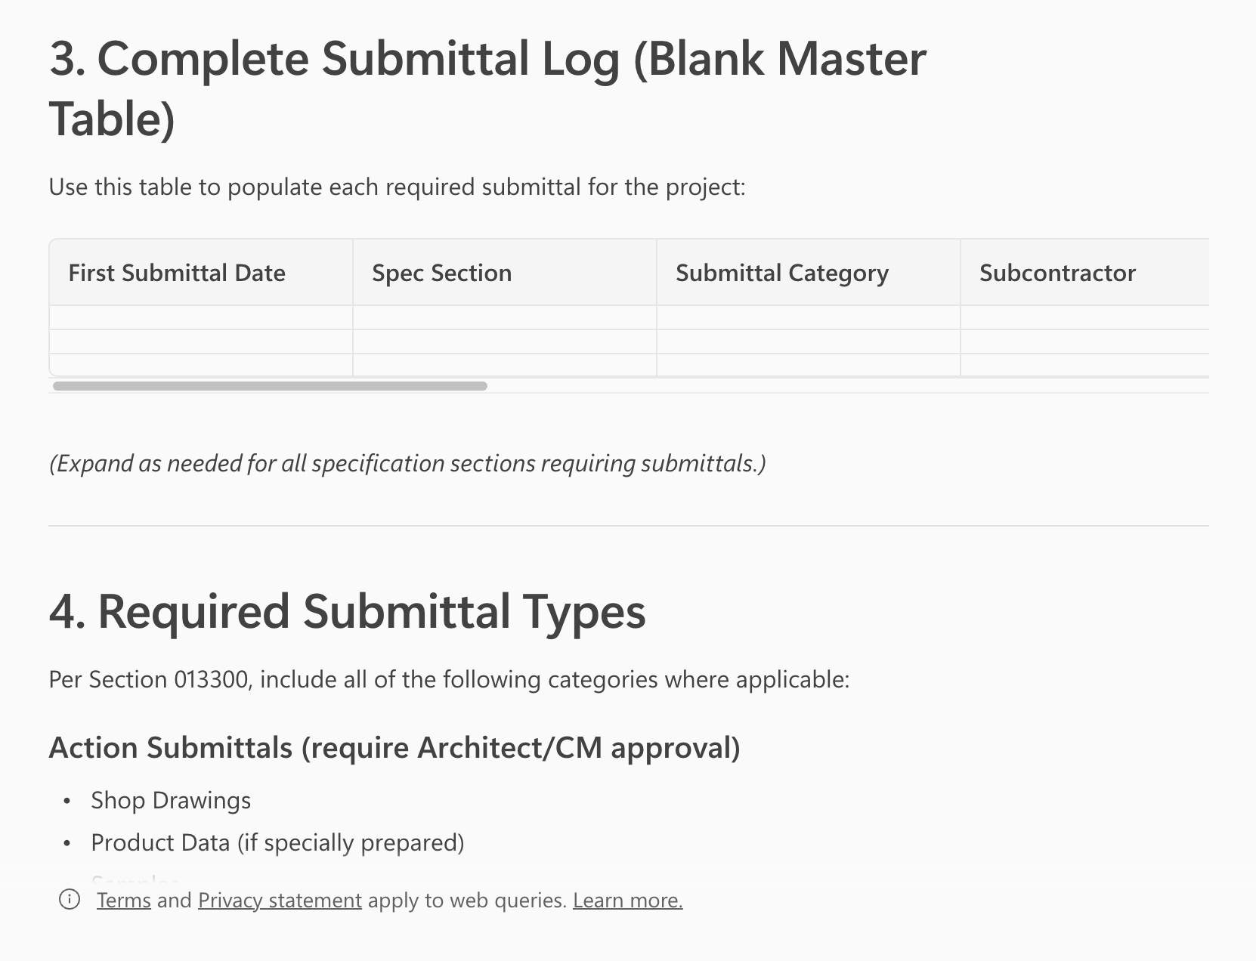
Task: Click the Spec Section column header
Action: [441, 273]
